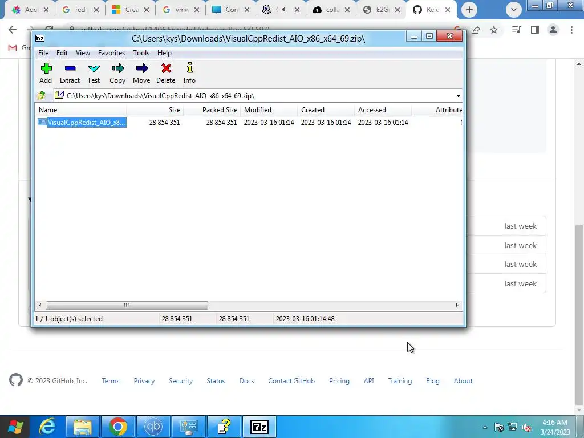Open Chrome reading list icon

pos(516,30)
